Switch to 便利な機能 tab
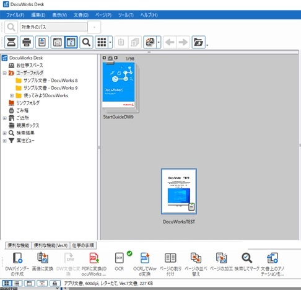 tap(18, 245)
